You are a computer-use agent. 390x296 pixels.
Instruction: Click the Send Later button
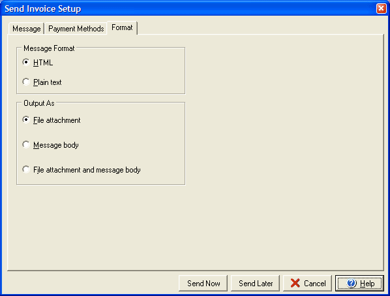click(x=256, y=284)
